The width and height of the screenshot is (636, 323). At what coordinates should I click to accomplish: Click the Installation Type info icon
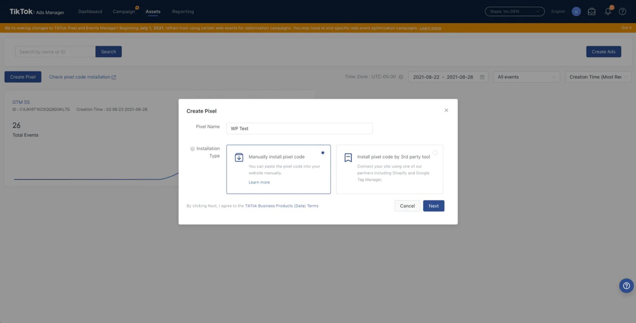192,149
